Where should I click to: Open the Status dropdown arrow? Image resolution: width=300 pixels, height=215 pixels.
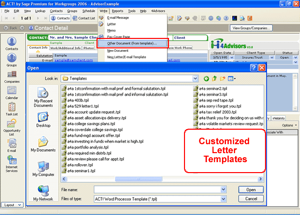click(295, 57)
